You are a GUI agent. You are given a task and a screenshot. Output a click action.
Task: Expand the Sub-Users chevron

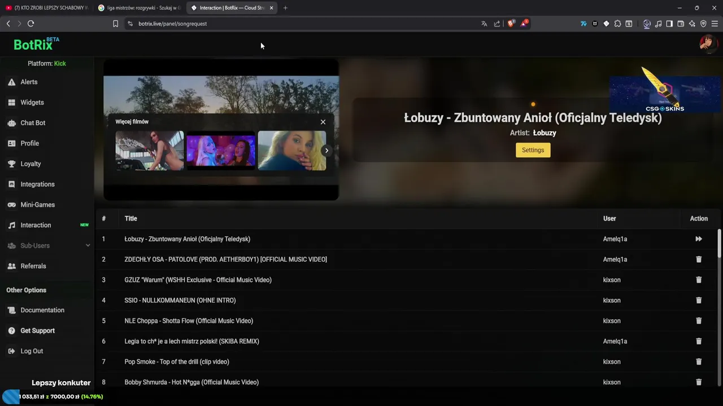[88, 245]
